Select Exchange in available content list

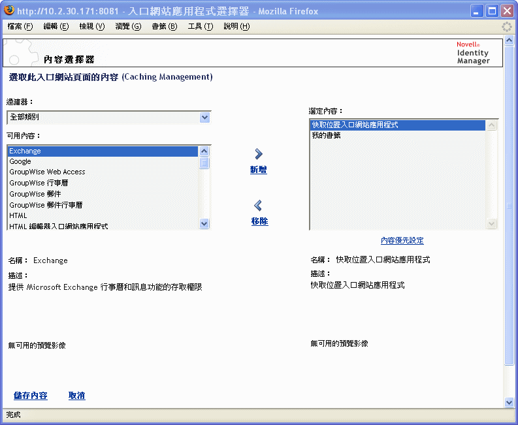tap(103, 151)
